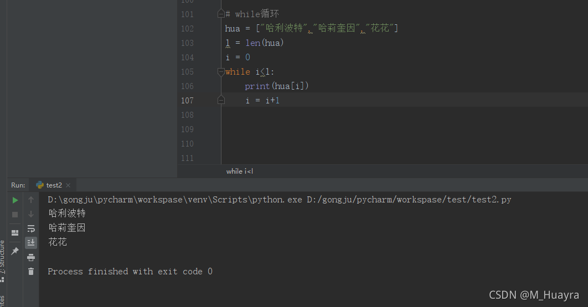Click the 'while i<l' breadcrumb
This screenshot has height=307, width=588.
(x=239, y=171)
